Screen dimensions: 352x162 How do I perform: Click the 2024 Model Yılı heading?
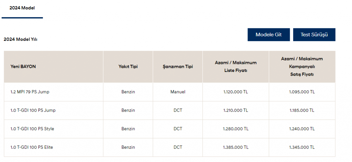[20, 40]
